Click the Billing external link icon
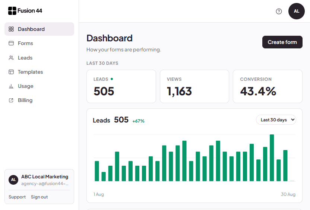This screenshot has width=310, height=210. coord(11,101)
